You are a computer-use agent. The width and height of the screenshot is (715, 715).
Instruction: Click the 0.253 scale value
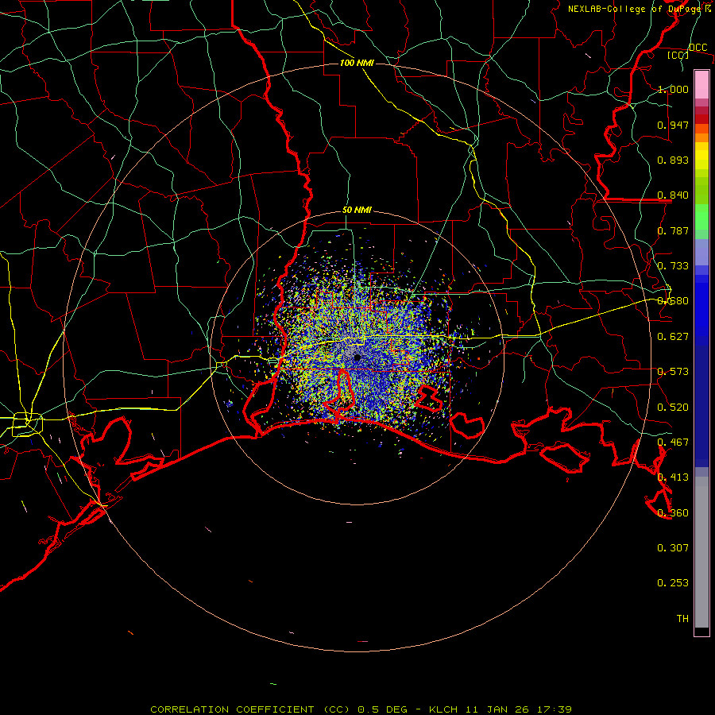coord(673,583)
